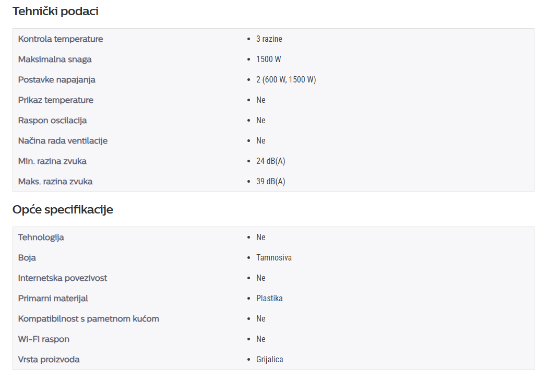Screen dimensions: 547x380
Task: Click the "24 dB(A)" minimum sound value
Action: coord(270,161)
